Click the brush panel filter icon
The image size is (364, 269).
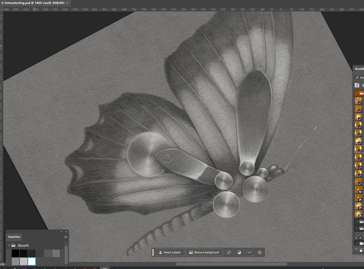click(357, 85)
